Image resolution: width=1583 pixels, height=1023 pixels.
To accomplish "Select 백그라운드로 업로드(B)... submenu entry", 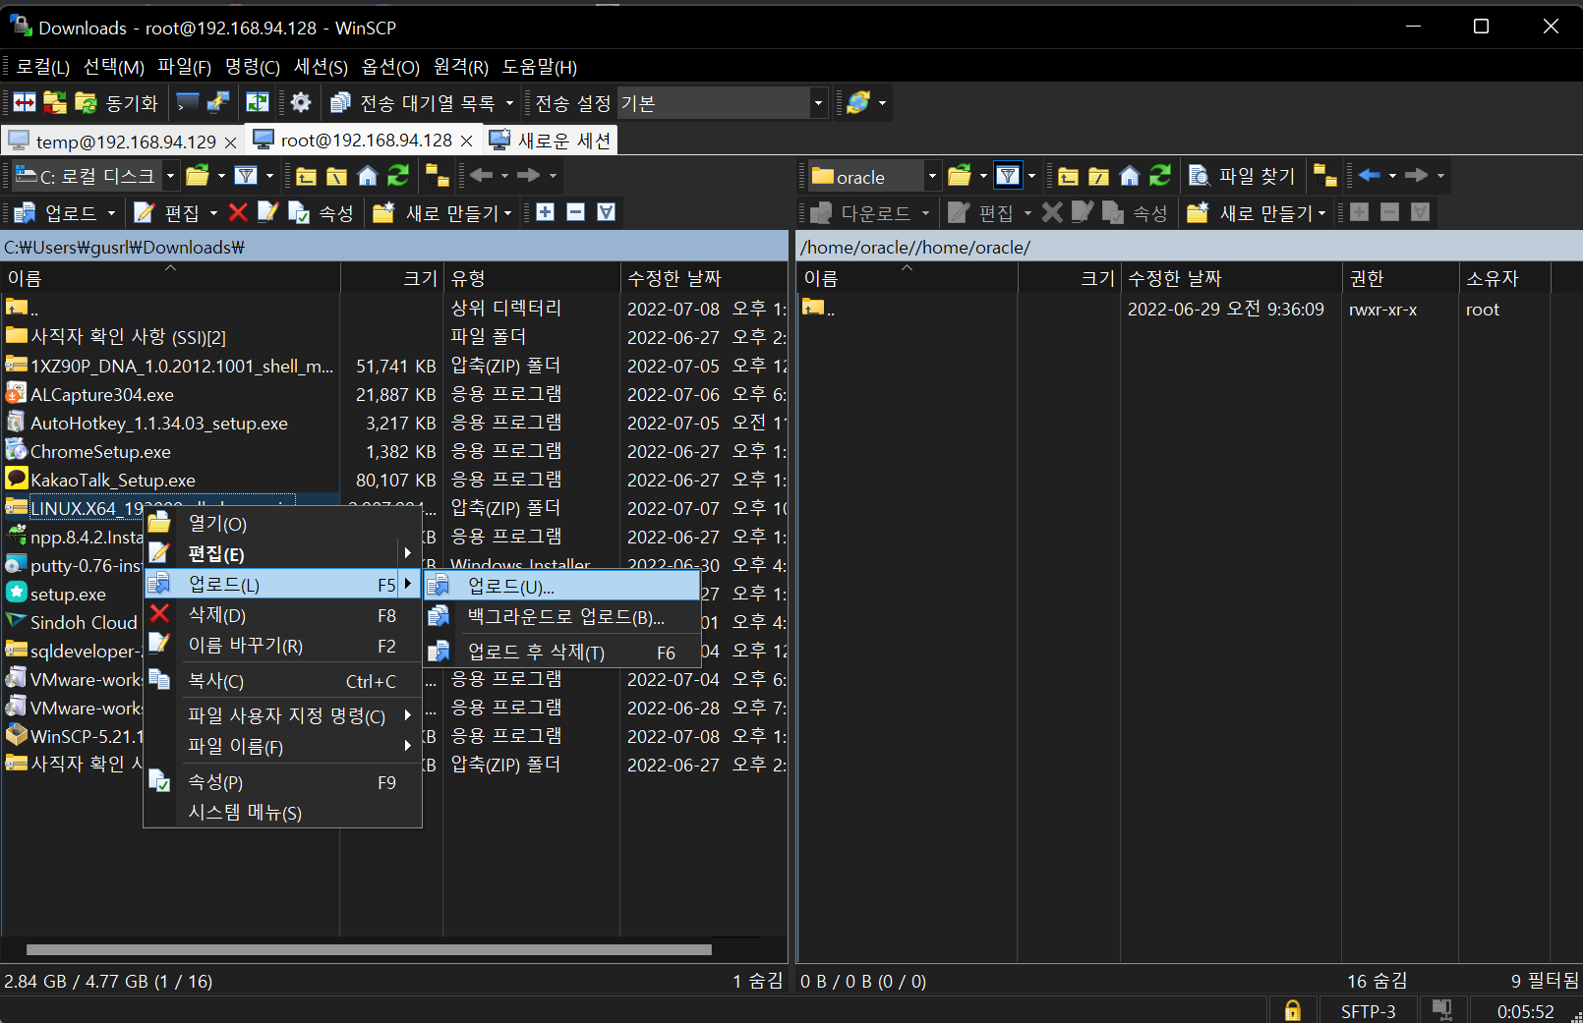I will click(561, 617).
